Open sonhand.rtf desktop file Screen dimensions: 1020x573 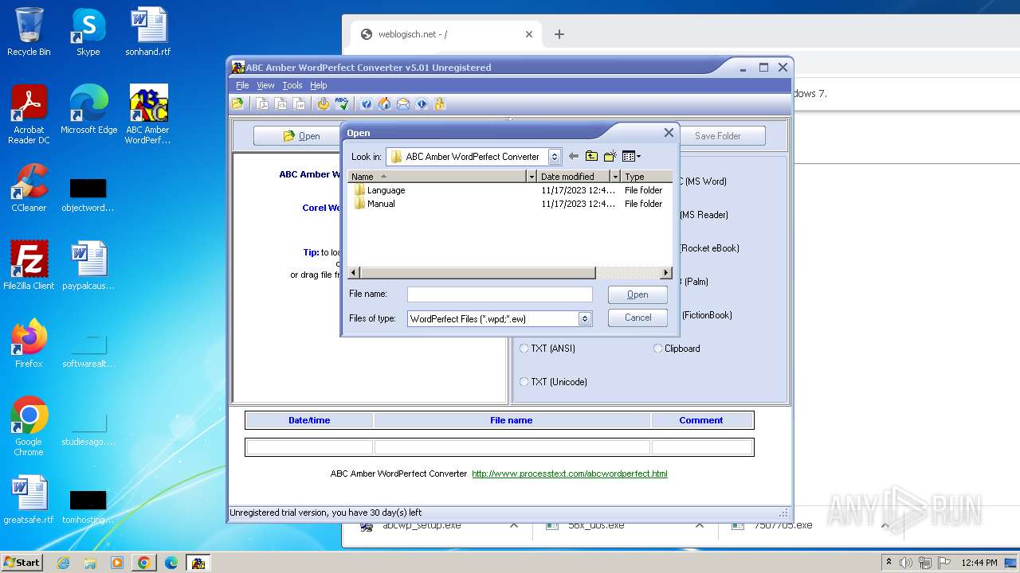click(x=148, y=33)
